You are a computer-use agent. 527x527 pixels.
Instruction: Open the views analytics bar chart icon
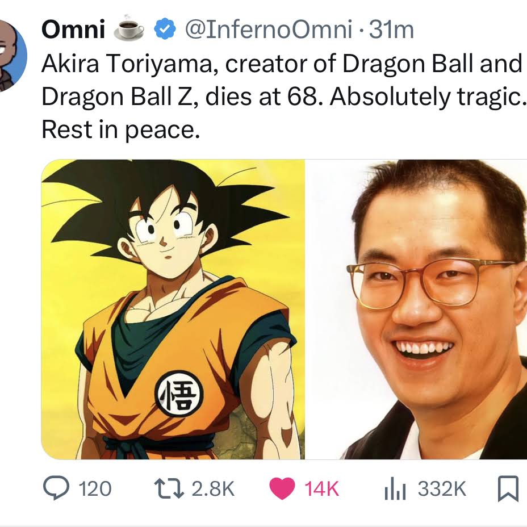click(395, 489)
